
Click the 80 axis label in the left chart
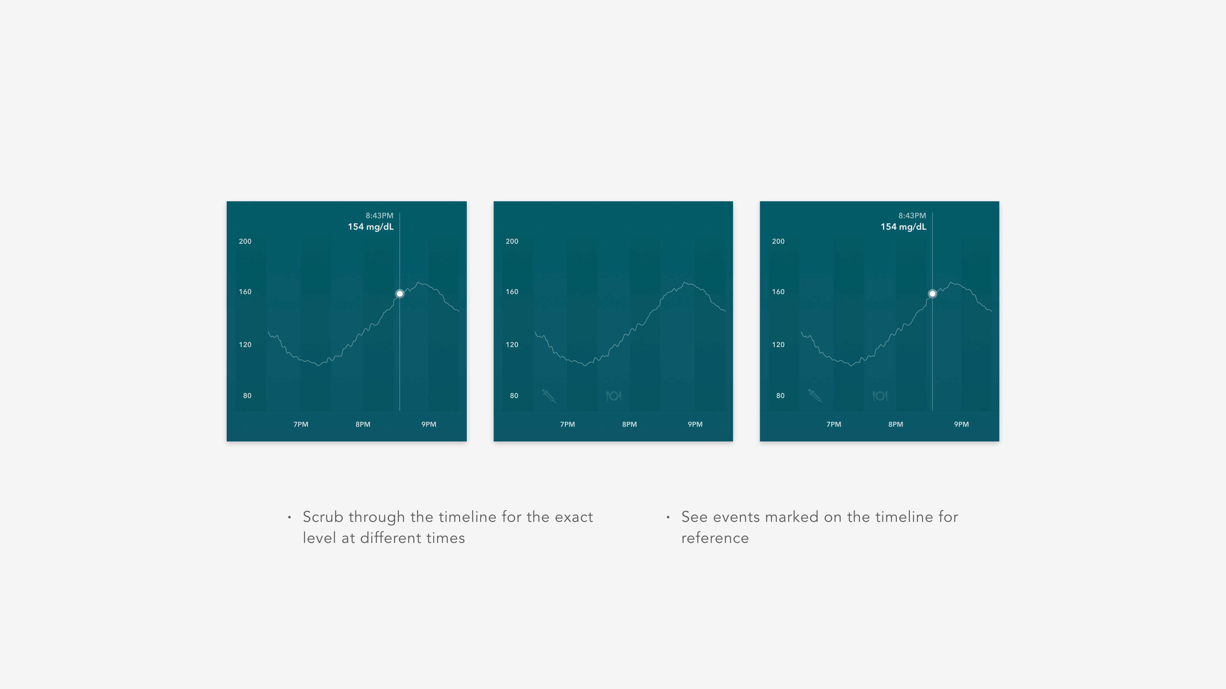[x=247, y=396]
